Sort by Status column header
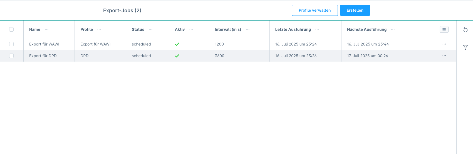 click(x=138, y=29)
